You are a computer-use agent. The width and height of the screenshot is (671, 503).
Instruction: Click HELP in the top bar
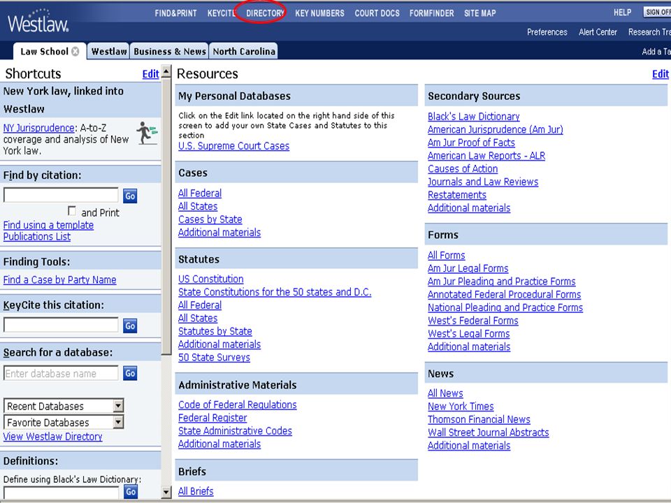(x=622, y=13)
